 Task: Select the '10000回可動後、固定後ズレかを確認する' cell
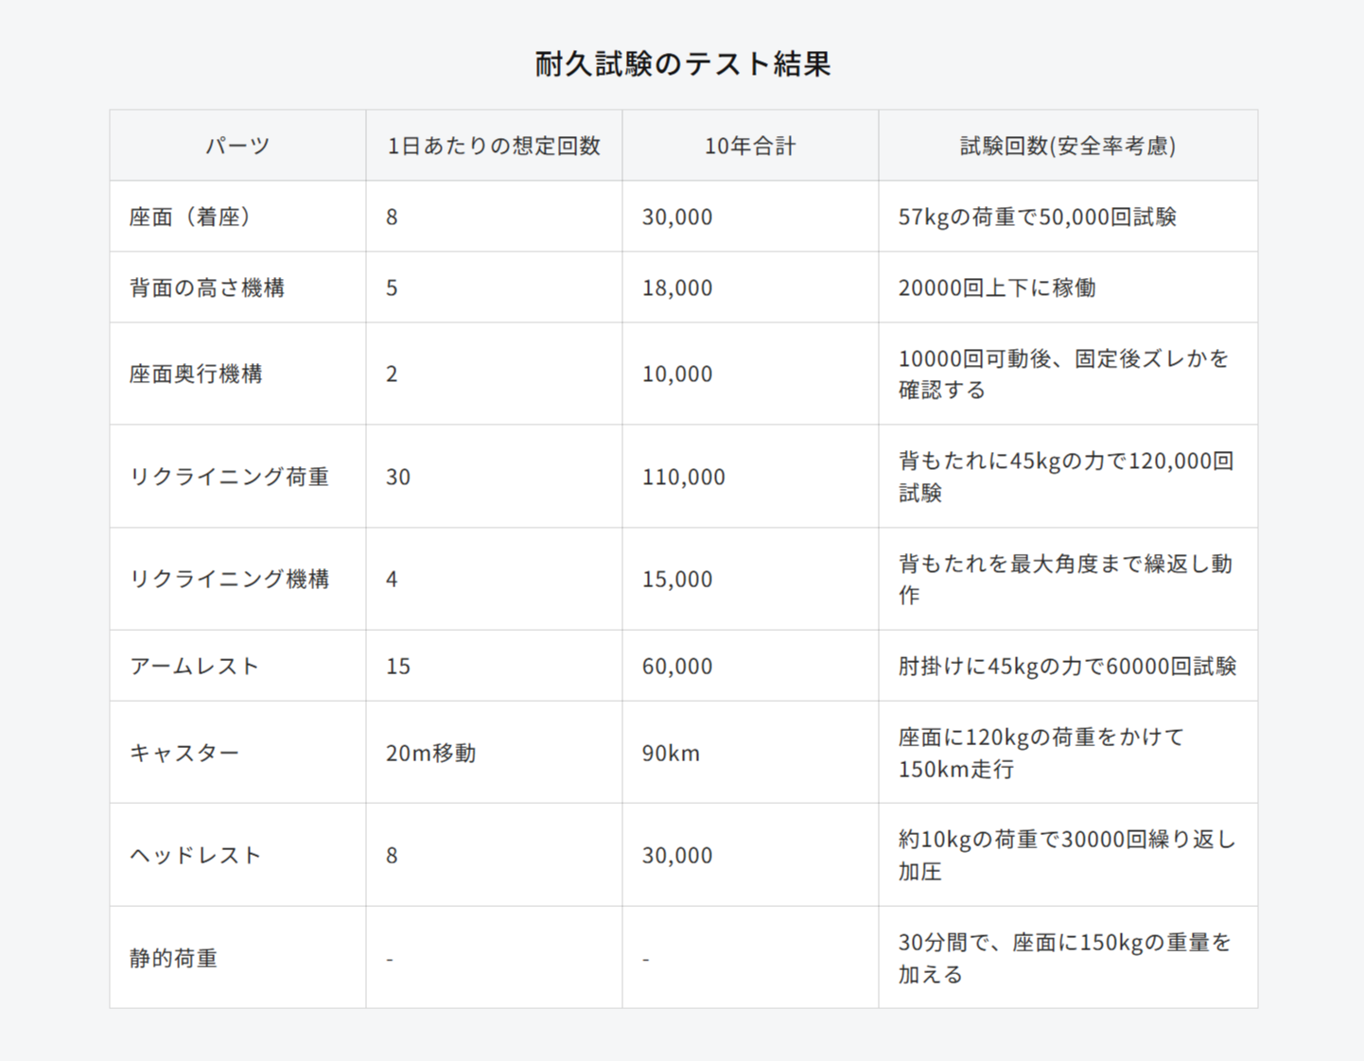[1068, 374]
